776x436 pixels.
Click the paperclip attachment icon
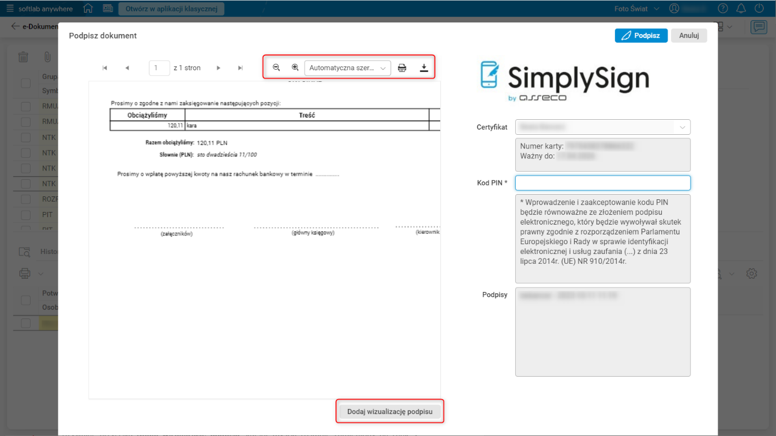[x=48, y=57]
